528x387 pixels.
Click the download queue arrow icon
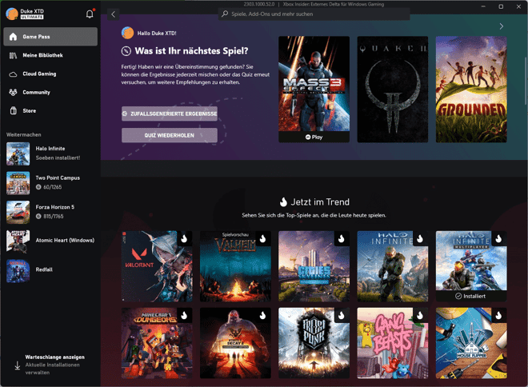tap(17, 365)
